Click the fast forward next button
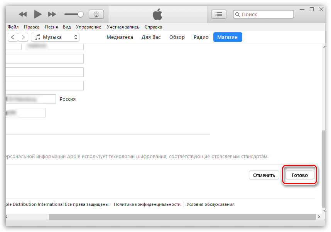The height and width of the screenshot is (232, 331). 52,14
